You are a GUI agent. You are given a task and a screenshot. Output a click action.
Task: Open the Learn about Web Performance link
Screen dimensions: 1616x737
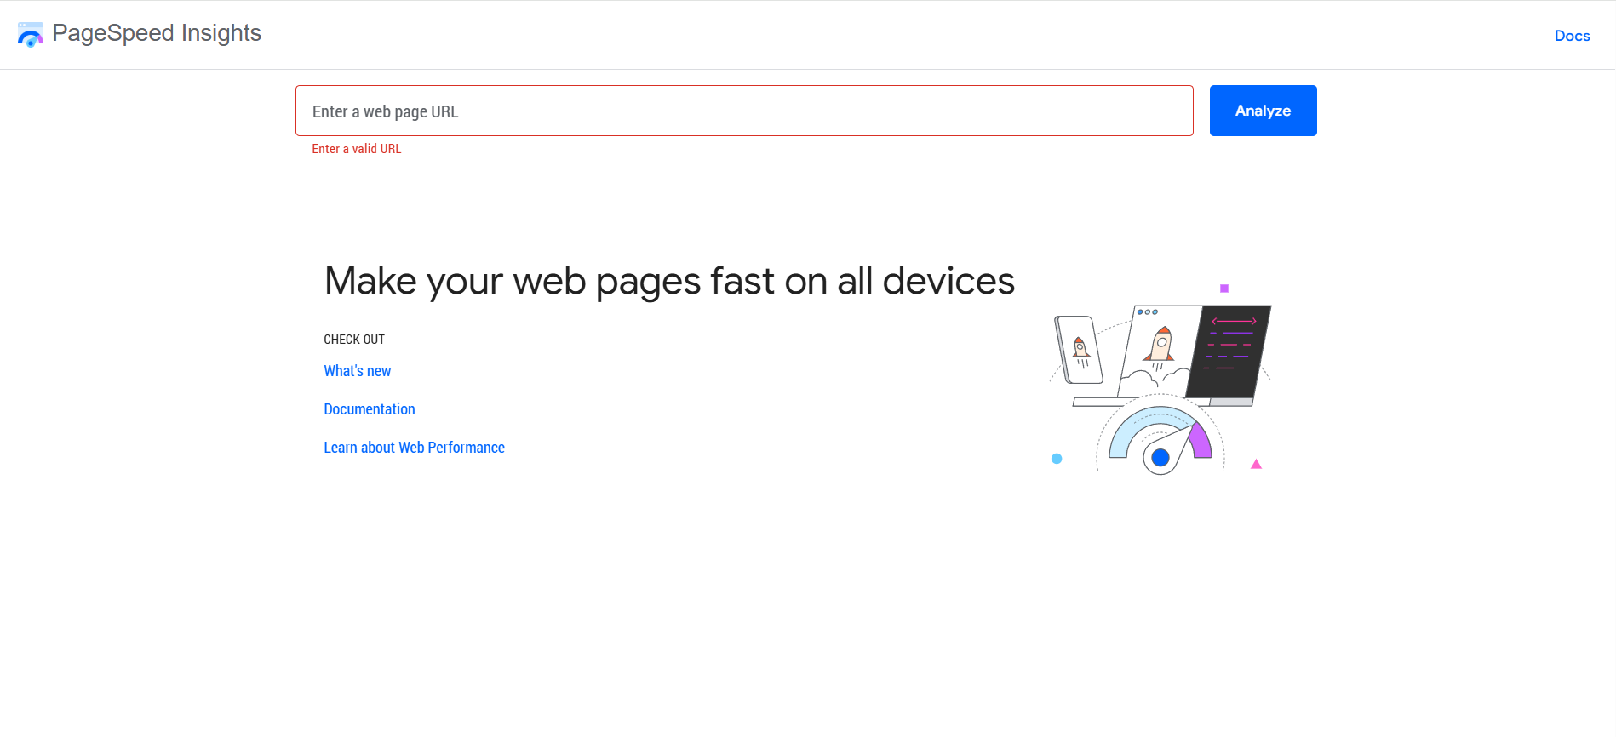414,447
